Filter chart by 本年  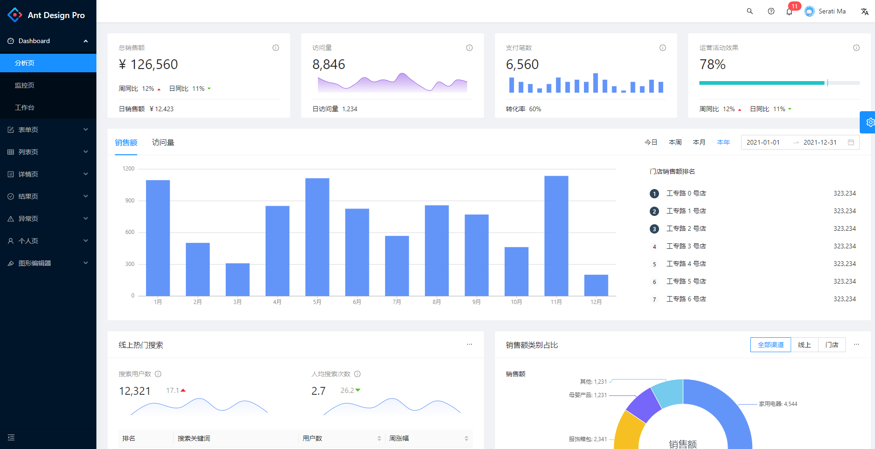[723, 142]
